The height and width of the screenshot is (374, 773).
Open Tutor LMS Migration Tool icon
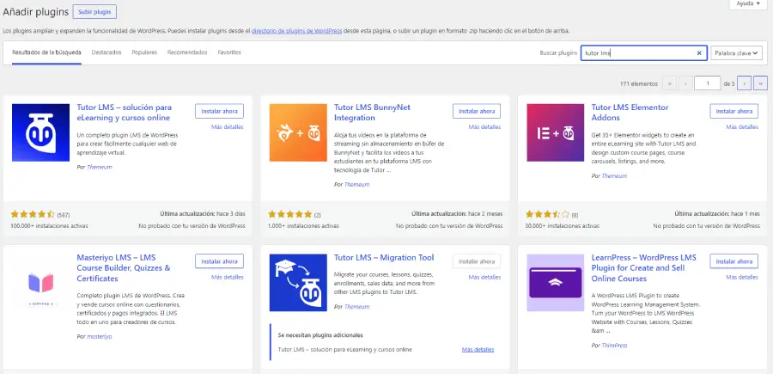point(298,283)
